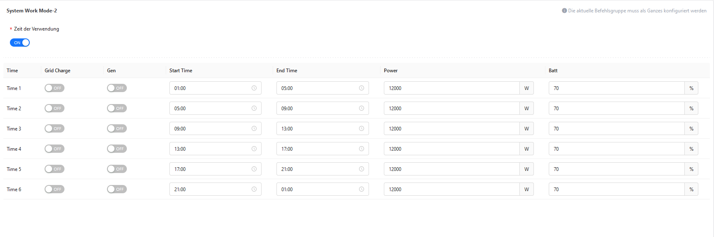Click the clock icon in Time 6 End Time
This screenshot has height=237, width=714.
[x=362, y=189]
